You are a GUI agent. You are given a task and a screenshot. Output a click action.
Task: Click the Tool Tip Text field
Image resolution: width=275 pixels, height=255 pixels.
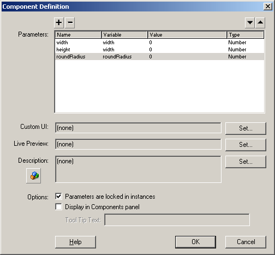[x=177, y=220]
